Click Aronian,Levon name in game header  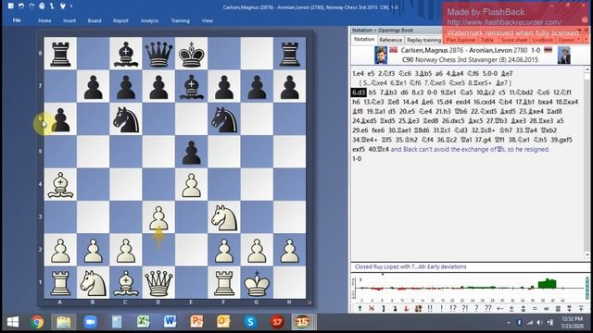click(489, 50)
